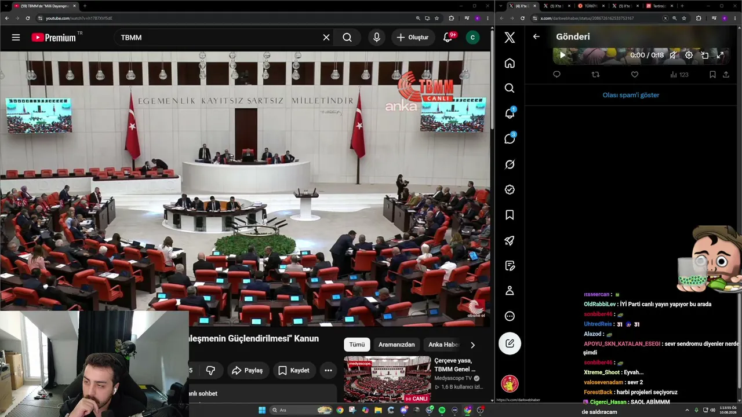This screenshot has width=742, height=417.
Task: Switch to the TÜRKİYE tab
Action: coord(592,6)
